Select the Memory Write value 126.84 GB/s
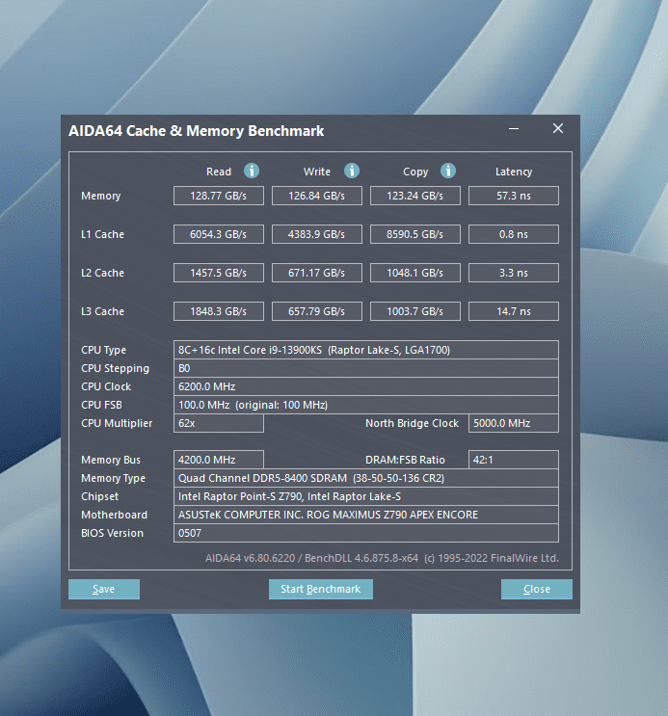The width and height of the screenshot is (668, 716). pyautogui.click(x=316, y=196)
